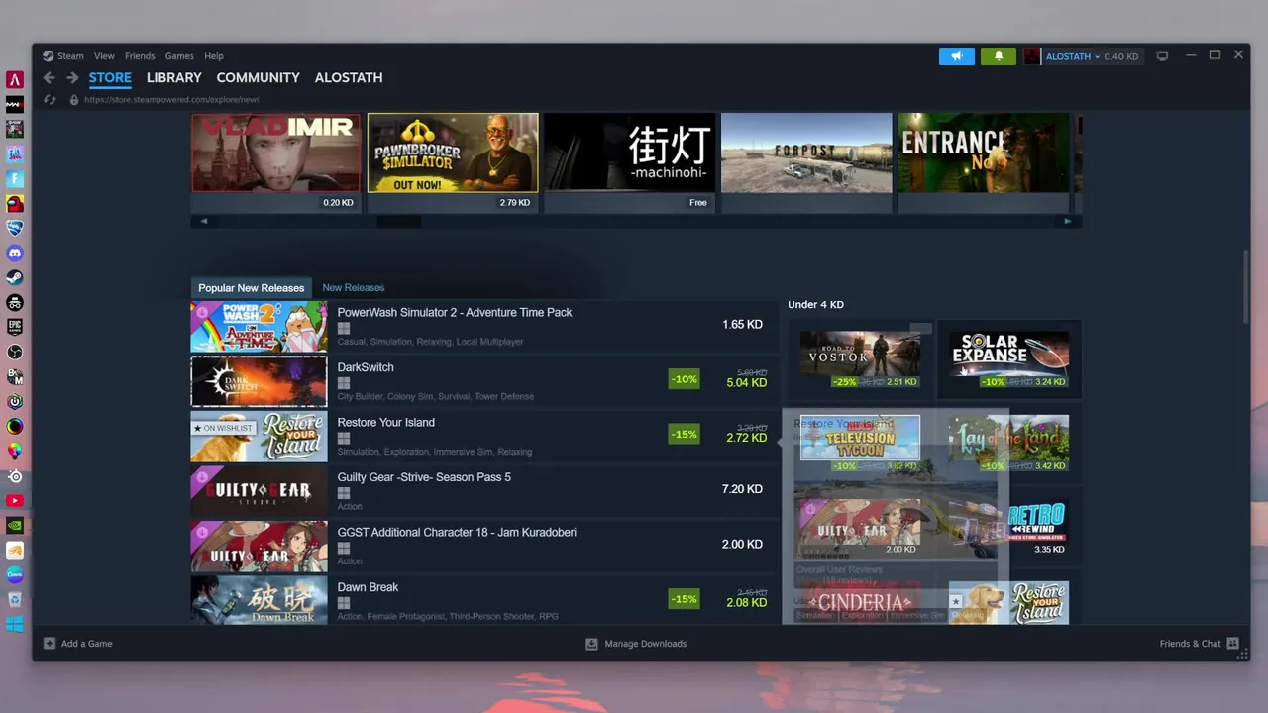Open the ENTRANCE game capsule

[x=983, y=161]
